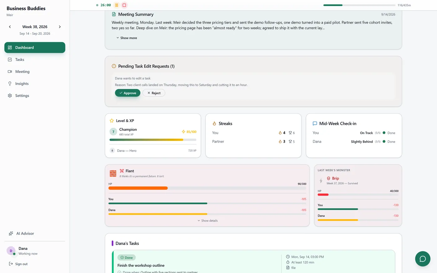Screen dimensions: 437x273
Task: Click the Level & XP star icon
Action: [112, 121]
